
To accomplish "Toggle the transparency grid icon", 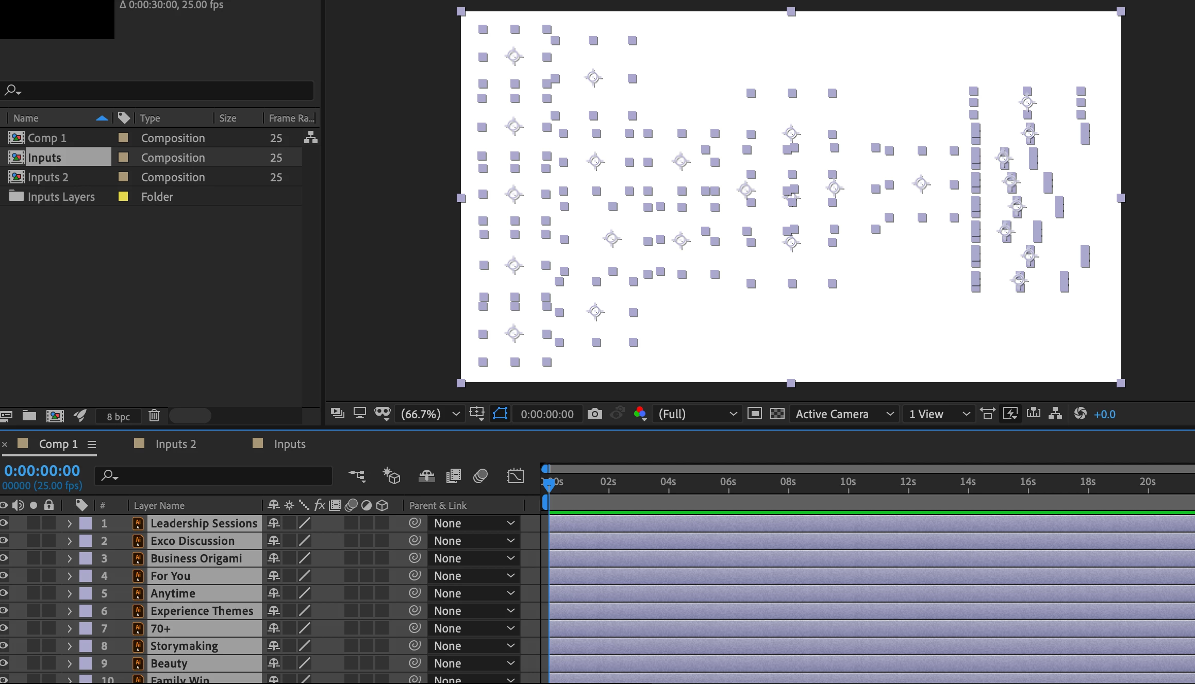I will 777,414.
